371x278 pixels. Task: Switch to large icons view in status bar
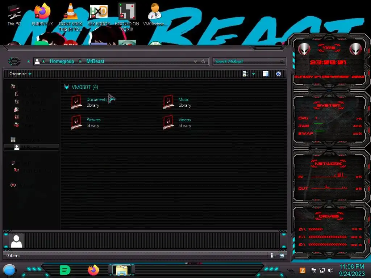click(282, 255)
